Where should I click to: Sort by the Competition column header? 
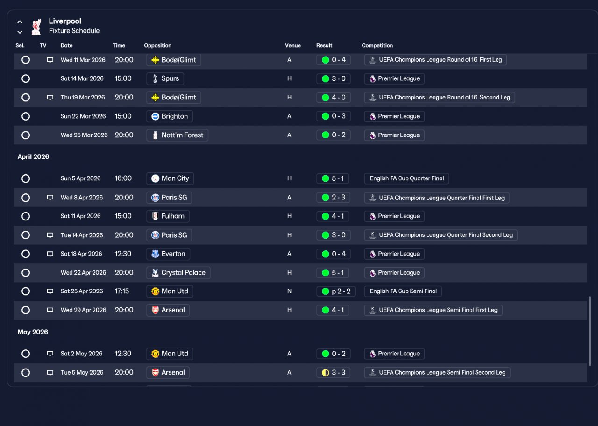coord(377,46)
